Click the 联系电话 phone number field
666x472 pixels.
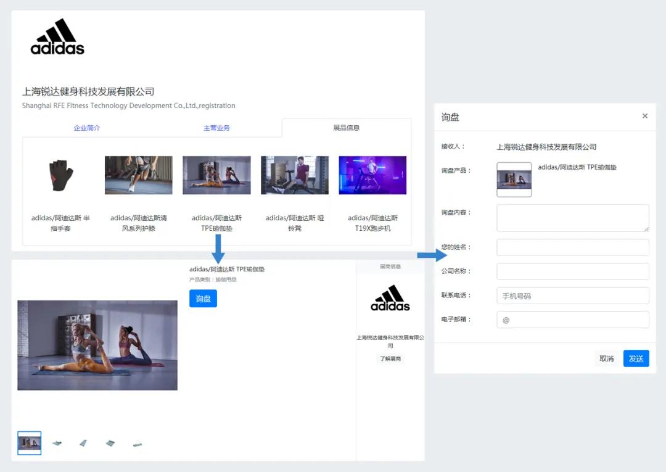572,296
